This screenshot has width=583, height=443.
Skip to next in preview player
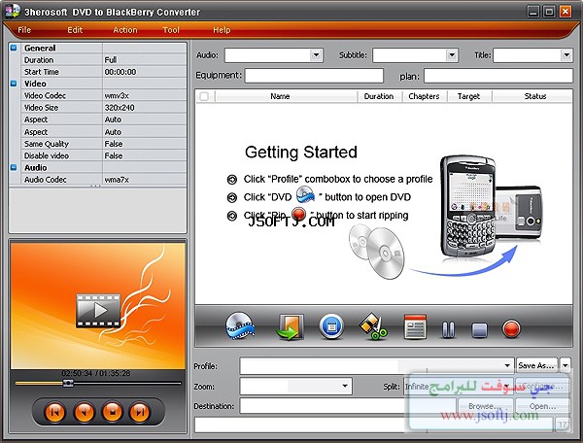[x=140, y=412]
